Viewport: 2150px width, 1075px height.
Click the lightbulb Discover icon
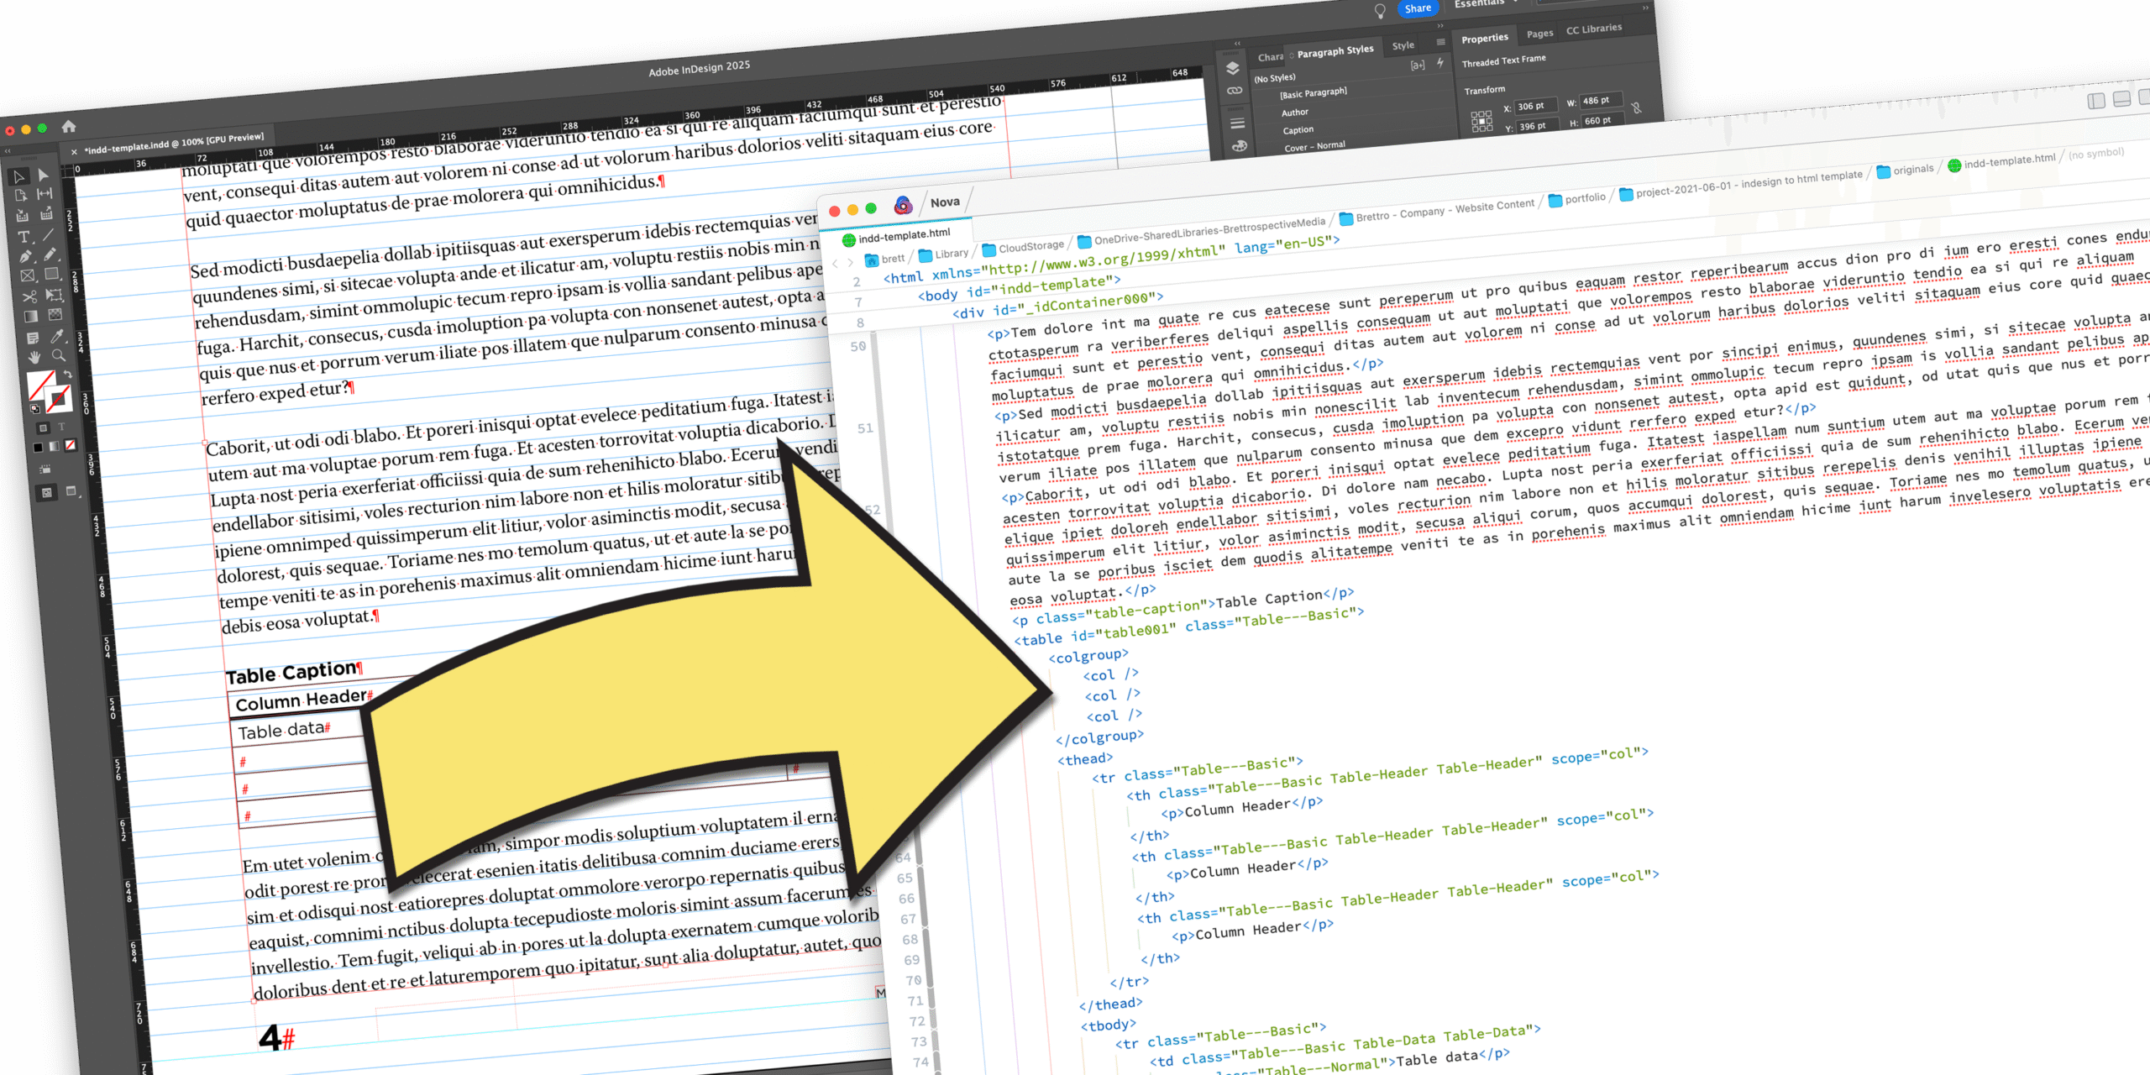pos(1380,11)
